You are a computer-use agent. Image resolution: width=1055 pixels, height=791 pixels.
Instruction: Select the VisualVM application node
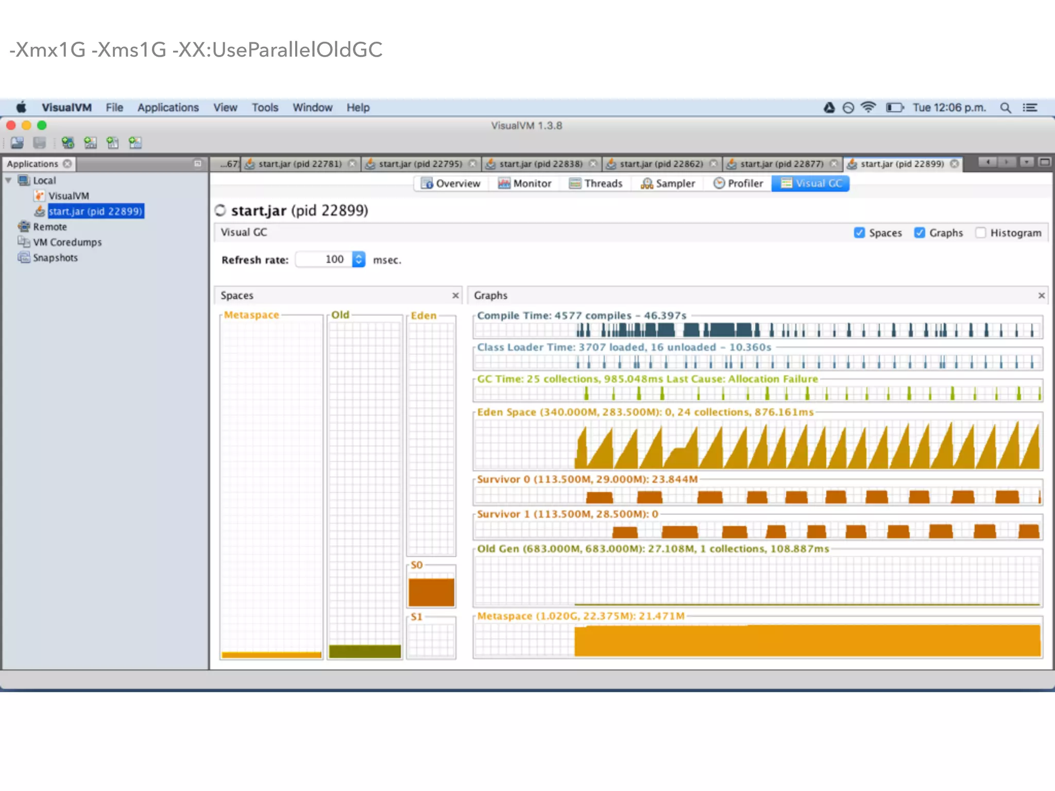[x=62, y=196]
